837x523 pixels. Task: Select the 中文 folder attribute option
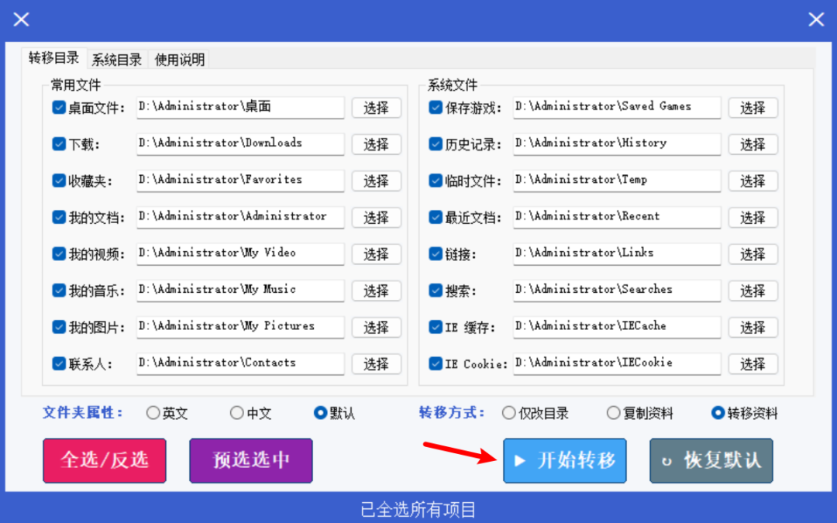(x=237, y=412)
